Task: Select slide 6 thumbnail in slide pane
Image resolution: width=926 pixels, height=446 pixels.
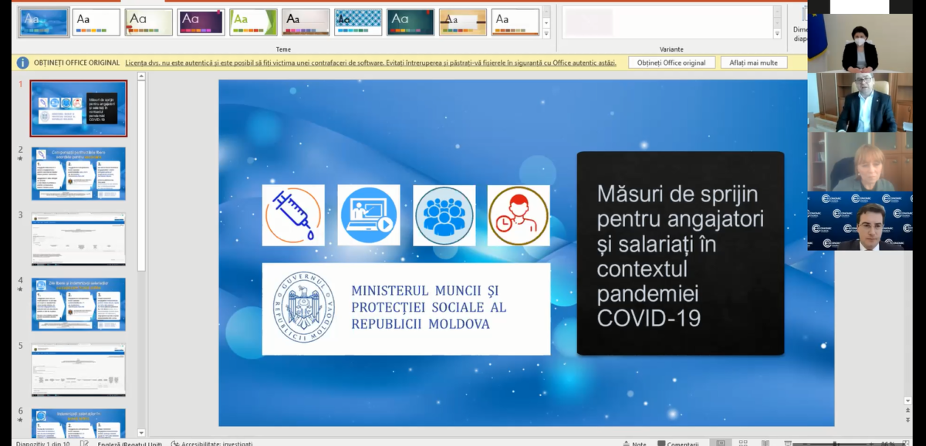Action: coord(79,424)
